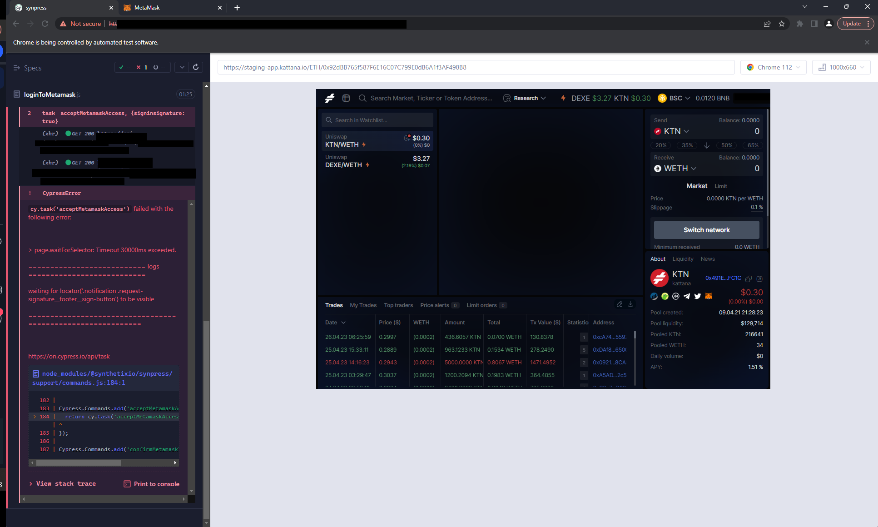
Task: Open the Chrome 112 browser selector
Action: point(774,67)
